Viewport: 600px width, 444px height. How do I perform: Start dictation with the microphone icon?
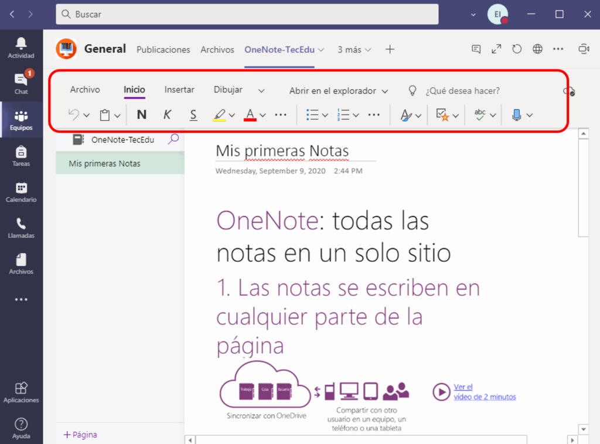tap(517, 115)
